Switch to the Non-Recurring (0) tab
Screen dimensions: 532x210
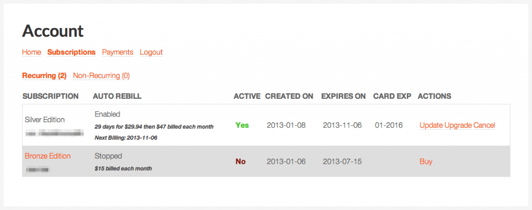coord(101,76)
